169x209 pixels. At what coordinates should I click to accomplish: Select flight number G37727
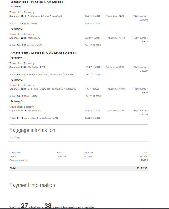[144, 71]
